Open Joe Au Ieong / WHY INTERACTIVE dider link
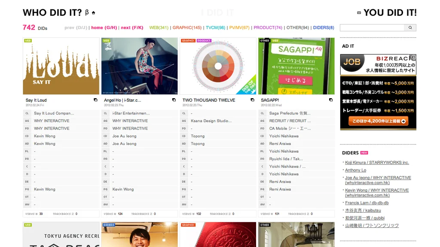This screenshot has height=247, width=440. click(x=378, y=180)
